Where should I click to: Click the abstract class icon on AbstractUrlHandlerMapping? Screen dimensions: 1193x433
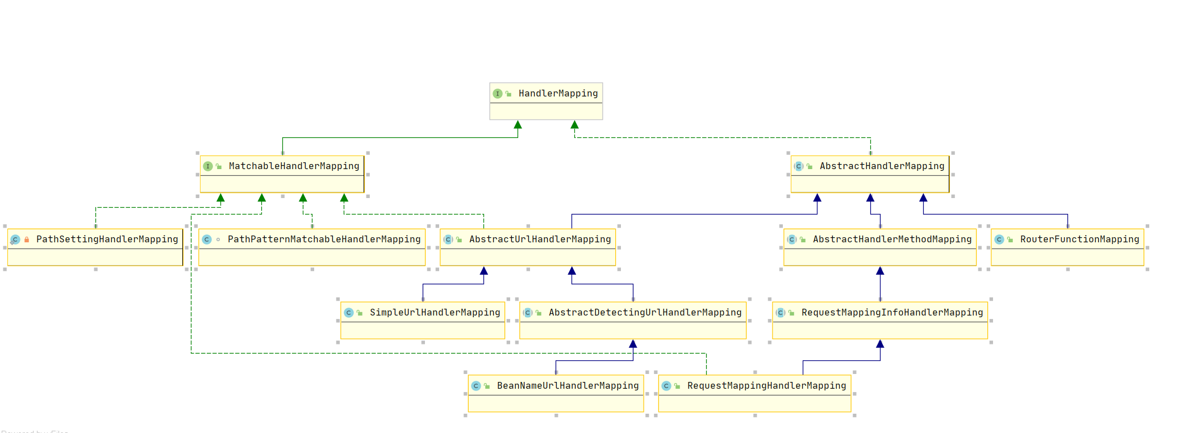[x=448, y=239]
